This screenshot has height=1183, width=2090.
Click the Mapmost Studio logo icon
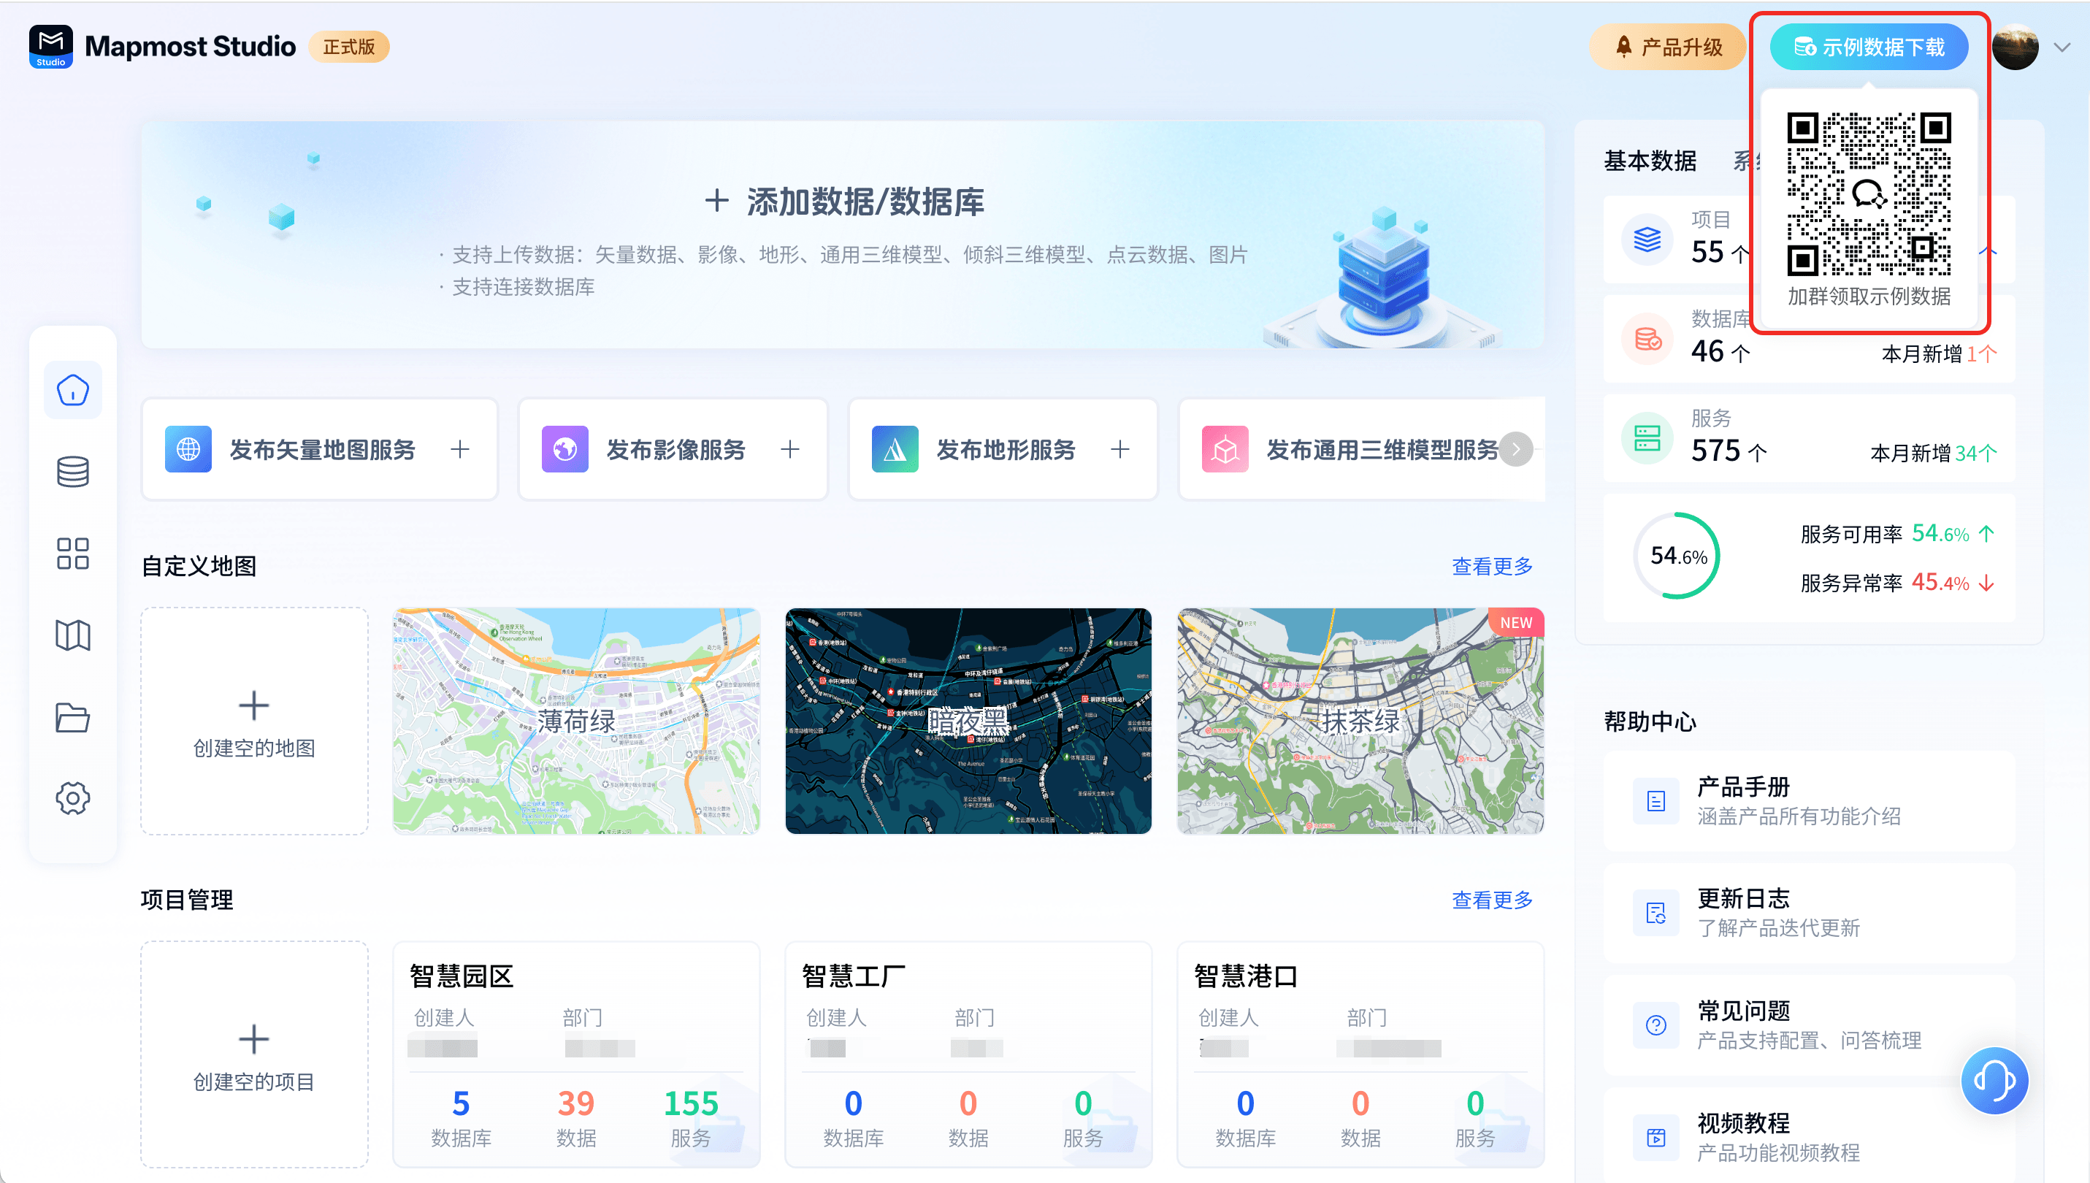click(50, 46)
